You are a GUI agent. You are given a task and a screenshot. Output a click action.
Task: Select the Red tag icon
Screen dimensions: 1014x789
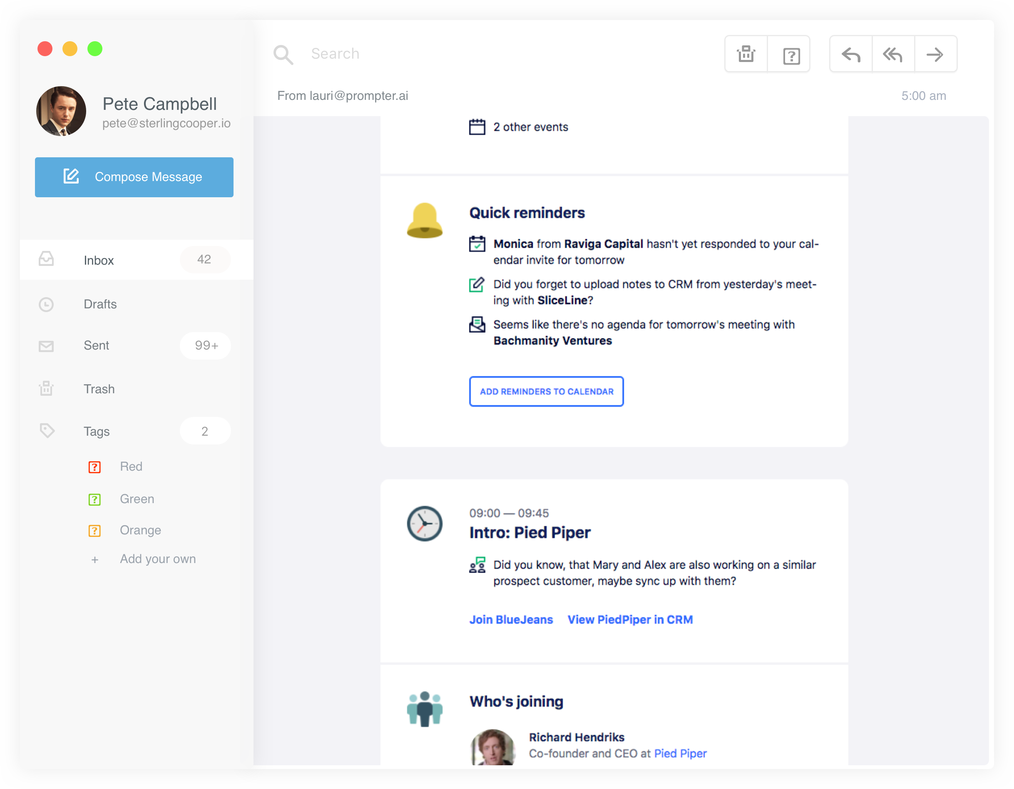(x=95, y=467)
